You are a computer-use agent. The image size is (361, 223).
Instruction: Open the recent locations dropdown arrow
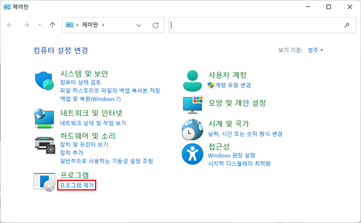click(40, 25)
